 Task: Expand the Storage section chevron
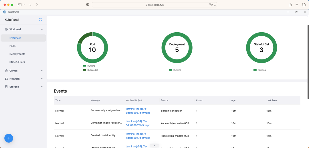42,87
